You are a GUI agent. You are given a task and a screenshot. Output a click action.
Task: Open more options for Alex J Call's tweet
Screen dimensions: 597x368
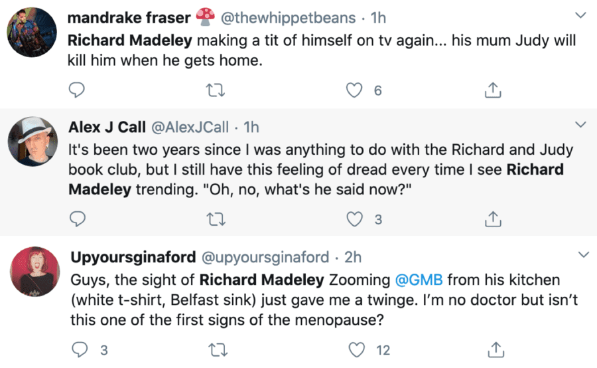(580, 125)
